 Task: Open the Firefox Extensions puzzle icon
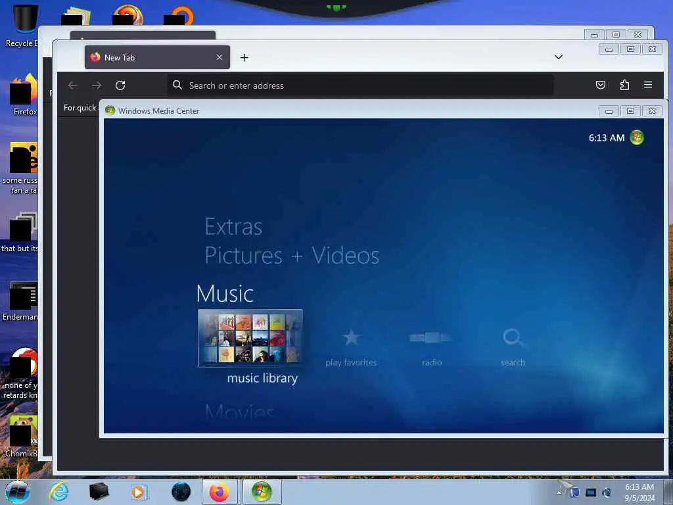(x=624, y=85)
